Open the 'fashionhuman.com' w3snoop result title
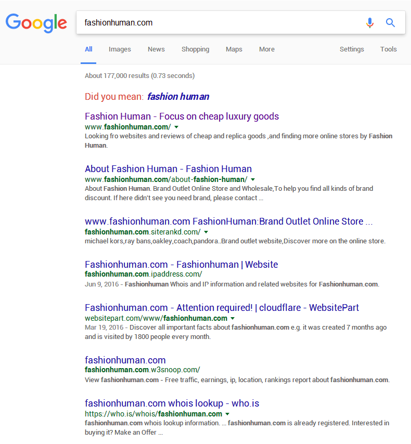This screenshot has height=444, width=411. click(125, 360)
